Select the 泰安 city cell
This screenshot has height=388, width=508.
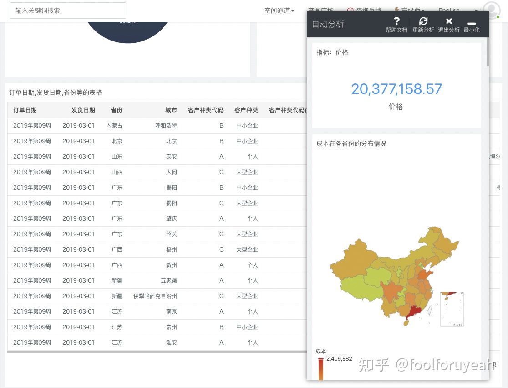tap(172, 156)
